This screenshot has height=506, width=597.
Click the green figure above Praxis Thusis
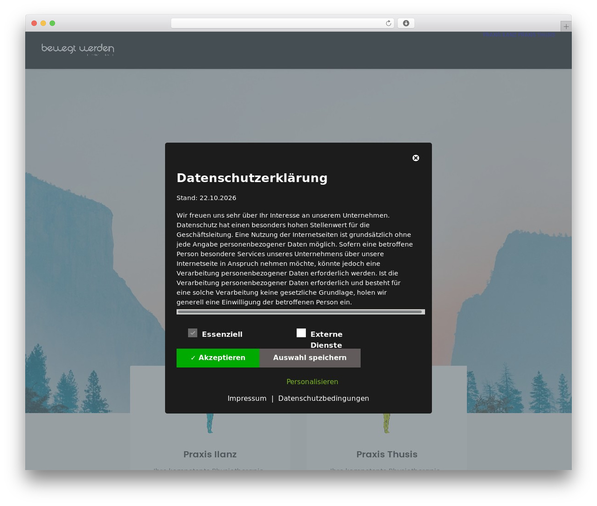click(x=387, y=423)
